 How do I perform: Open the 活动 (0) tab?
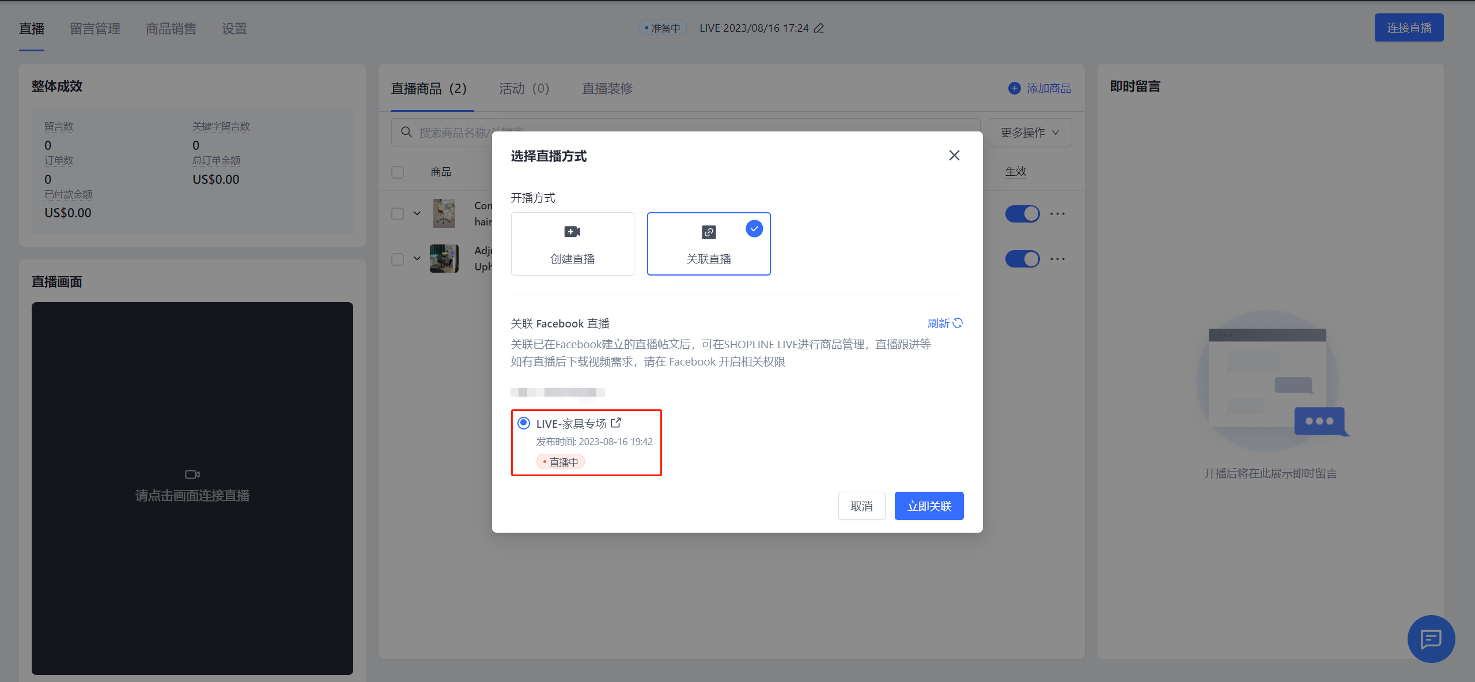point(524,88)
